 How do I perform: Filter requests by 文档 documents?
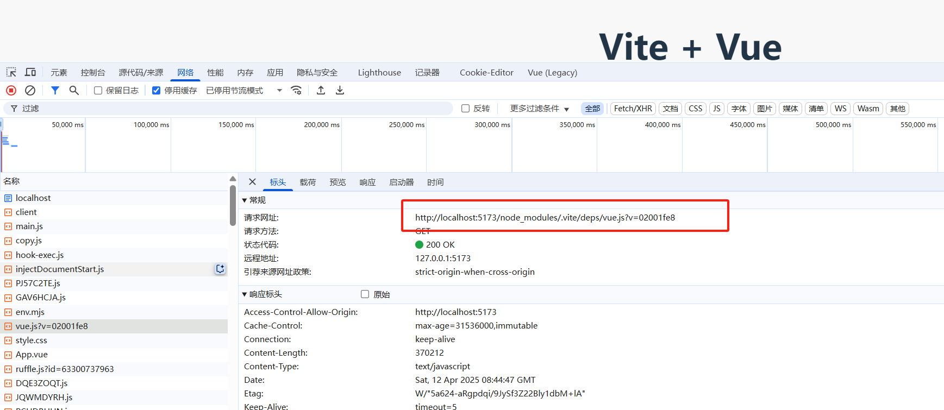pyautogui.click(x=671, y=109)
